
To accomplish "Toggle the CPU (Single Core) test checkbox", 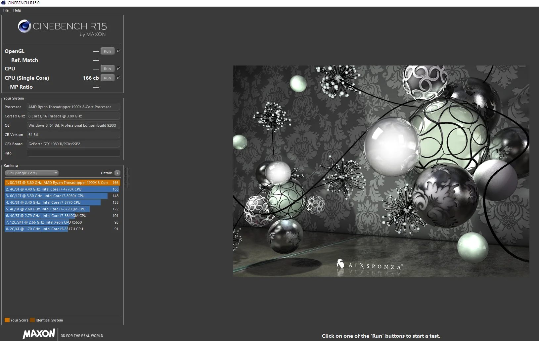I will click(x=118, y=78).
